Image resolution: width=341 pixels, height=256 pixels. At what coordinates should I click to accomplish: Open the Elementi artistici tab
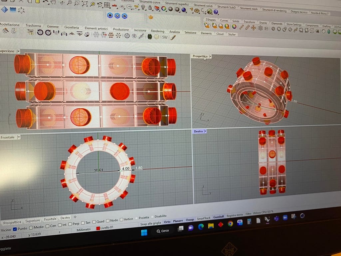96,28
